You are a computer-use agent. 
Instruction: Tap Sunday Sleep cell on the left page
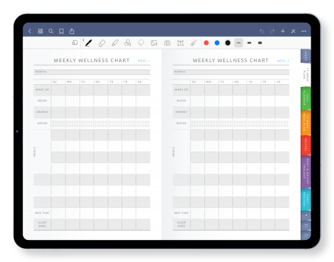click(58, 225)
